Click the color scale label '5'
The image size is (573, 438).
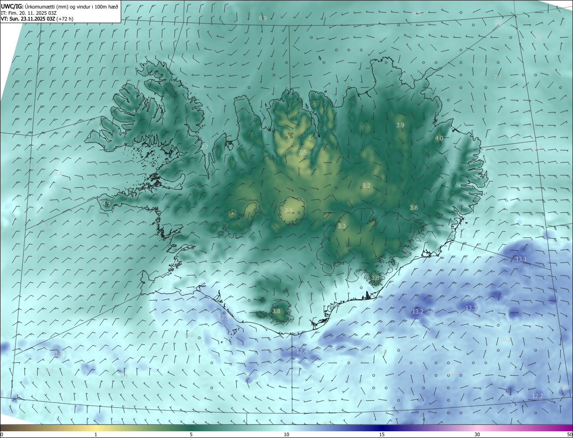click(191, 434)
